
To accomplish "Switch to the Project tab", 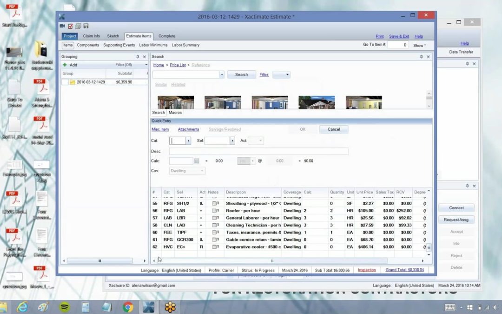I will click(69, 36).
